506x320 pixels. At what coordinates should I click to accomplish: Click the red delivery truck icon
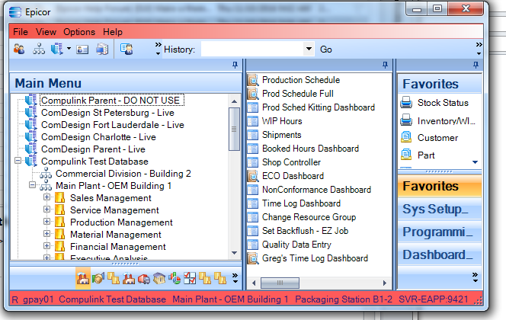[143, 279]
